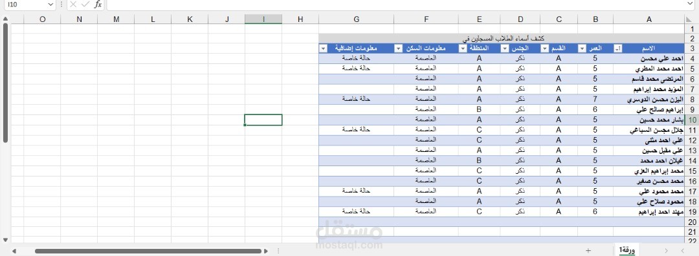Click the المنطقة cell B in row 9
The width and height of the screenshot is (699, 256).
[479, 110]
